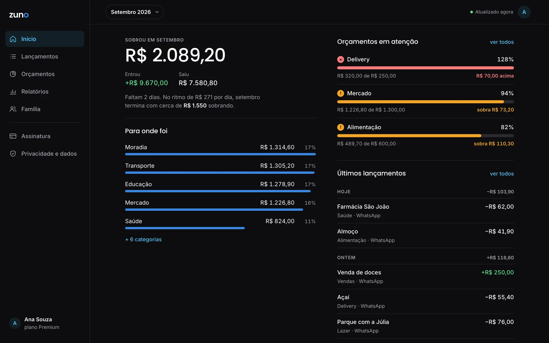
Task: Click the Delivery over-budget red icon
Action: click(x=341, y=59)
